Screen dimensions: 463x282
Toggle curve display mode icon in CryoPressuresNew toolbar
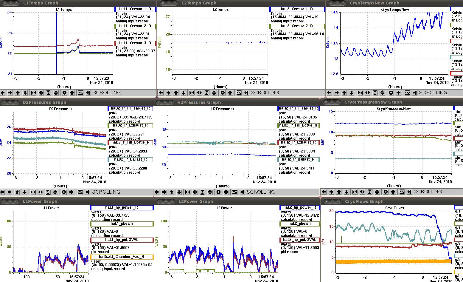tap(402, 192)
